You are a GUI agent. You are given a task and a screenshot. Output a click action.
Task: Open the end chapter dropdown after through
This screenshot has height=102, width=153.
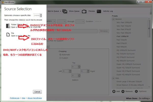pyautogui.click(x=80, y=21)
